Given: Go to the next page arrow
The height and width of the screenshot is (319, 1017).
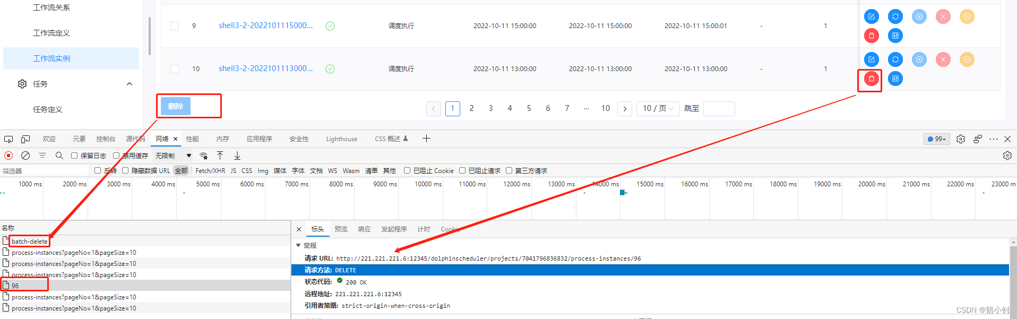Looking at the screenshot, I should tap(625, 108).
